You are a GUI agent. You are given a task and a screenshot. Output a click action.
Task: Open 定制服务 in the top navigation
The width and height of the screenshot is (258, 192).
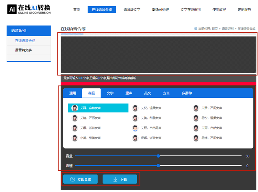244,10
